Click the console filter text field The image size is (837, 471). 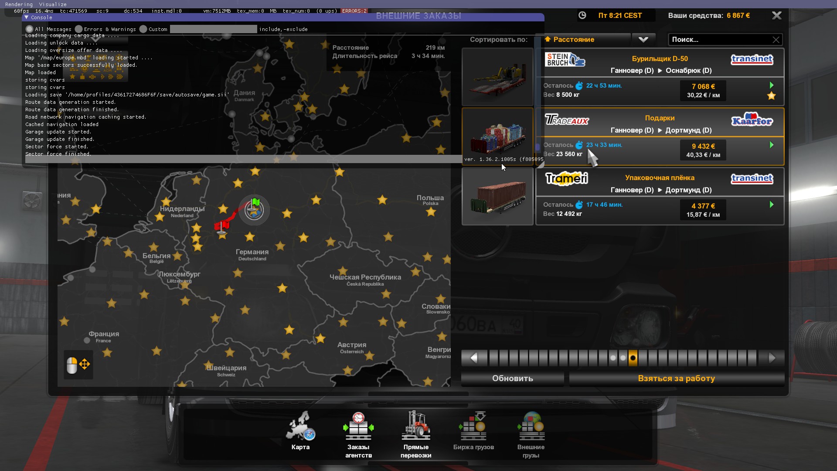213,29
